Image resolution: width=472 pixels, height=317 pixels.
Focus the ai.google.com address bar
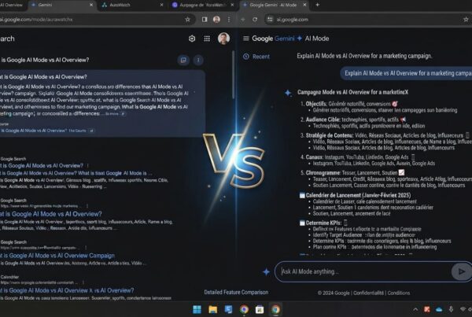coord(367,20)
